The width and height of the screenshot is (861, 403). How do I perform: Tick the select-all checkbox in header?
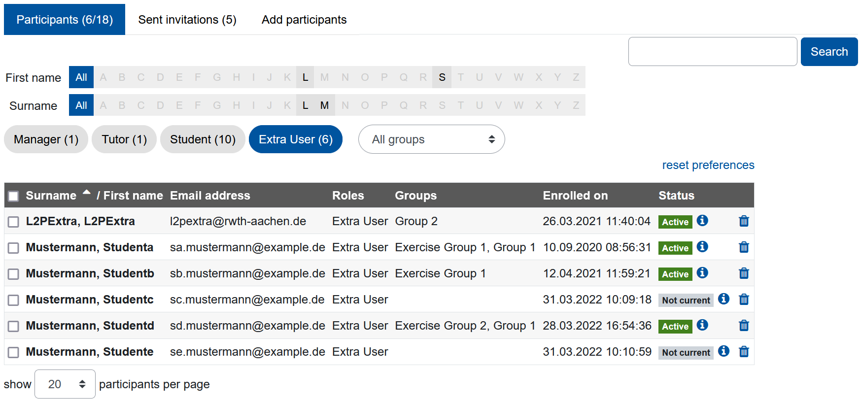13,196
